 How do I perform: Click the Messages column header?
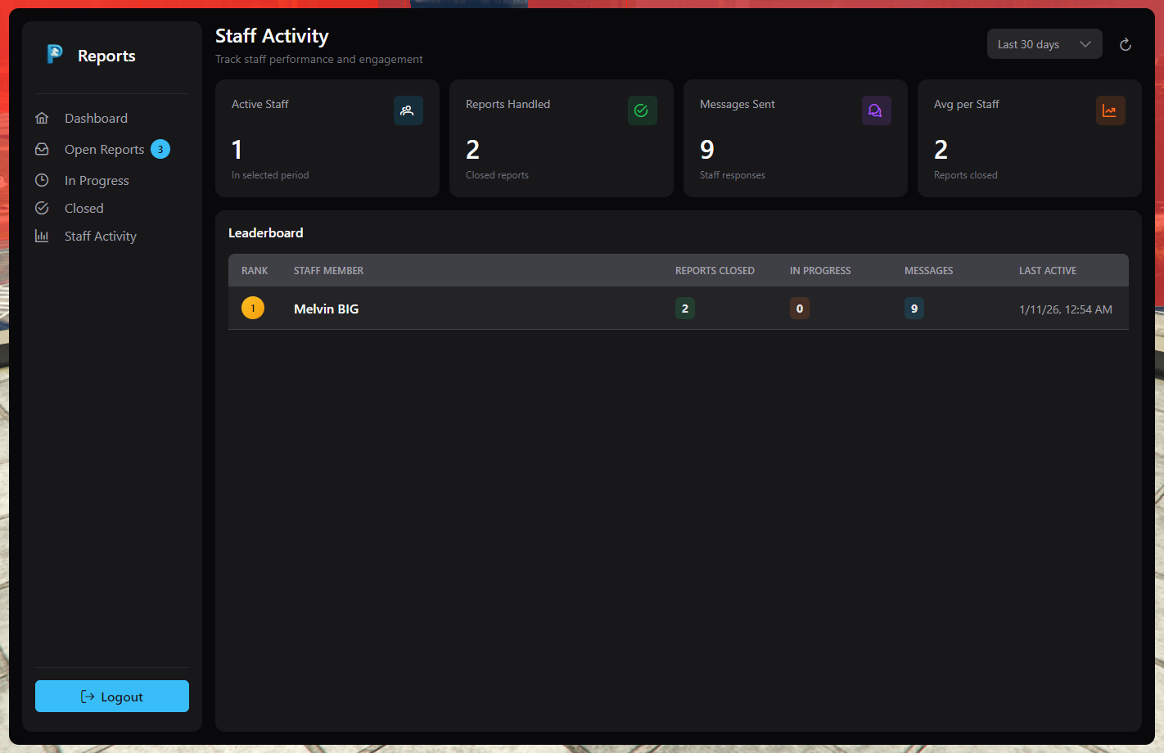tap(928, 271)
